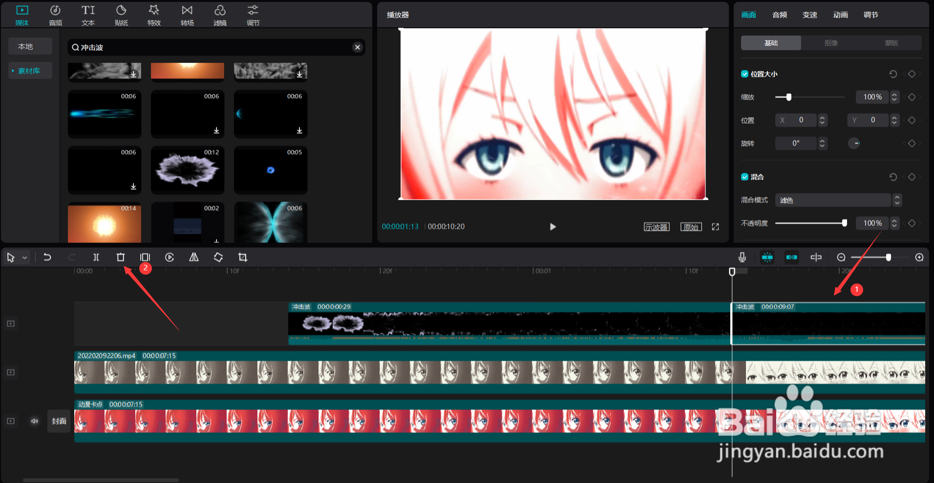The width and height of the screenshot is (934, 483).
Task: Select the 本地 local media button
Action: (x=30, y=46)
